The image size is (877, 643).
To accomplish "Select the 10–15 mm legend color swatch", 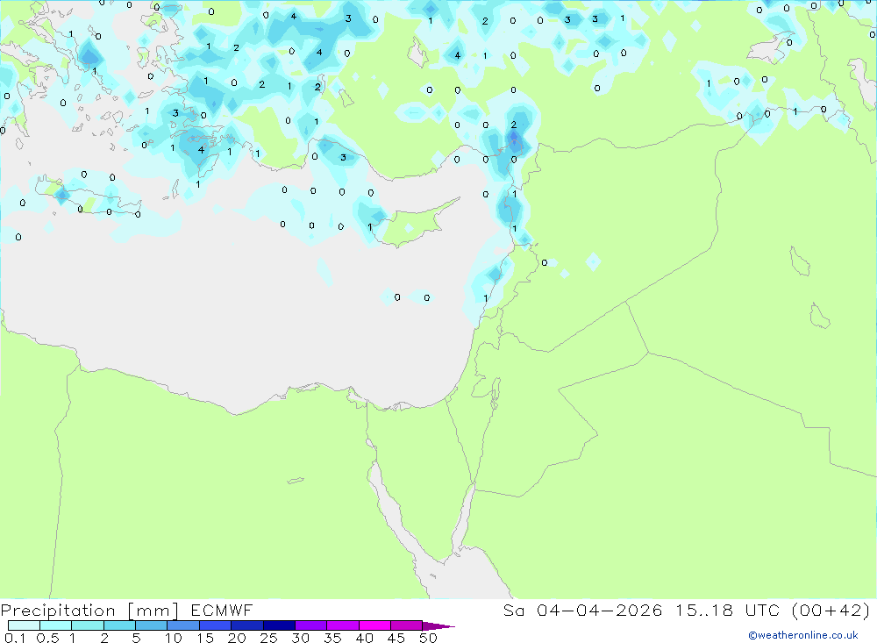I will pyautogui.click(x=183, y=625).
